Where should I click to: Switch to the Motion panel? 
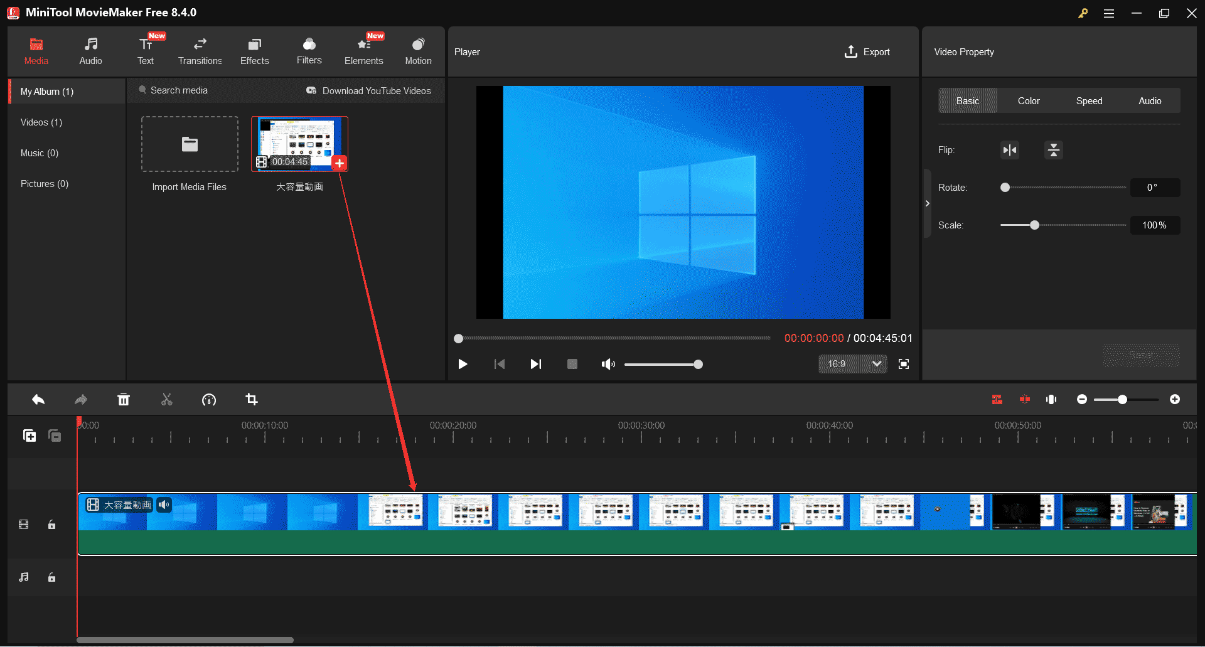click(418, 50)
